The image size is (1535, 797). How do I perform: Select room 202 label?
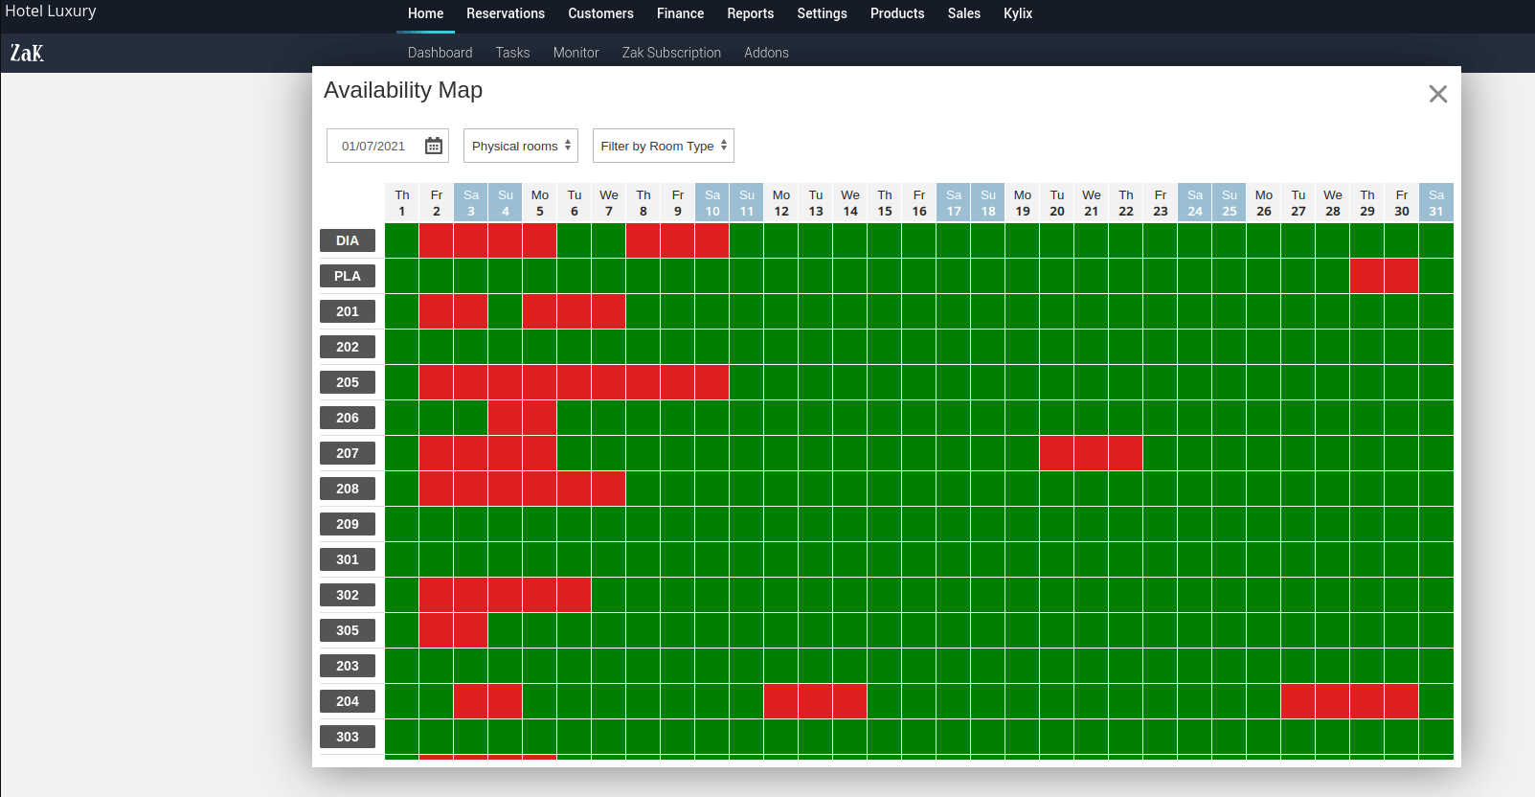pyautogui.click(x=348, y=347)
